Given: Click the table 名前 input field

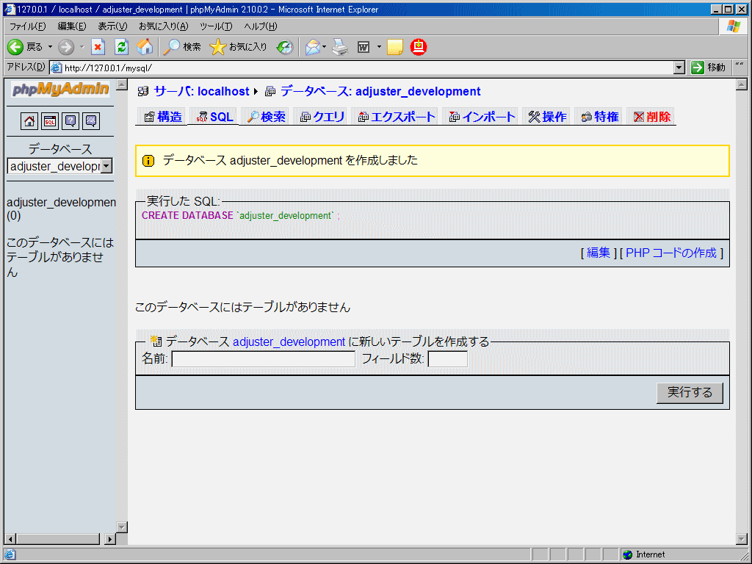Looking at the screenshot, I should click(x=263, y=359).
